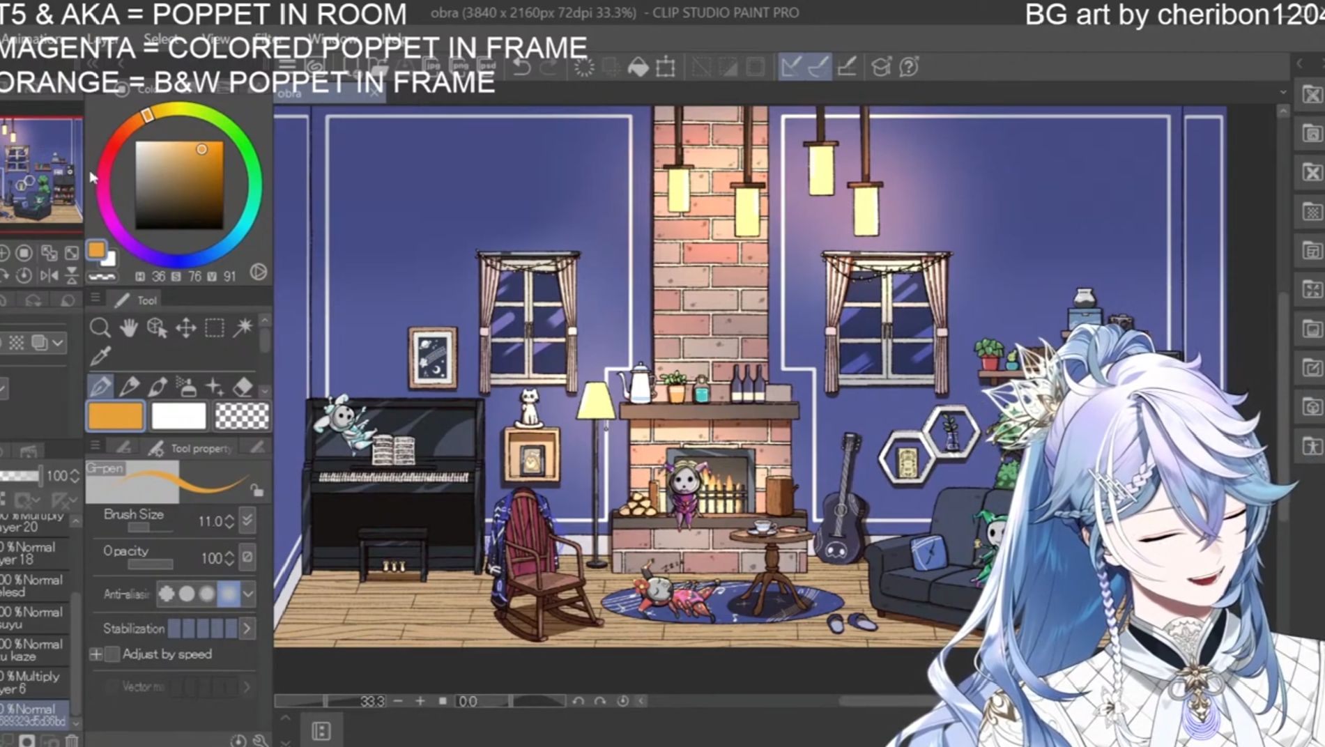
Task: Select the no anti-aliasing option
Action: click(167, 594)
